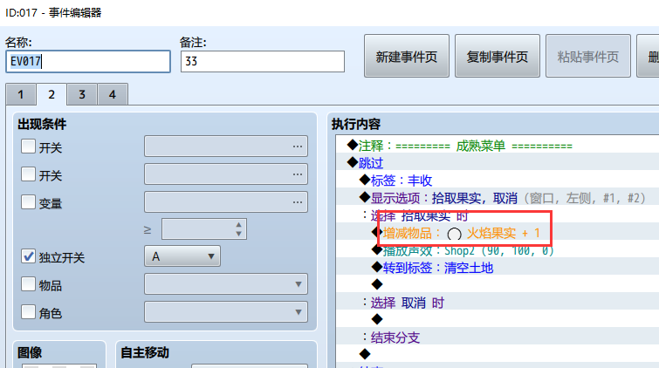Toggle the 变量 condition checkbox
This screenshot has height=368, width=659.
pos(28,201)
